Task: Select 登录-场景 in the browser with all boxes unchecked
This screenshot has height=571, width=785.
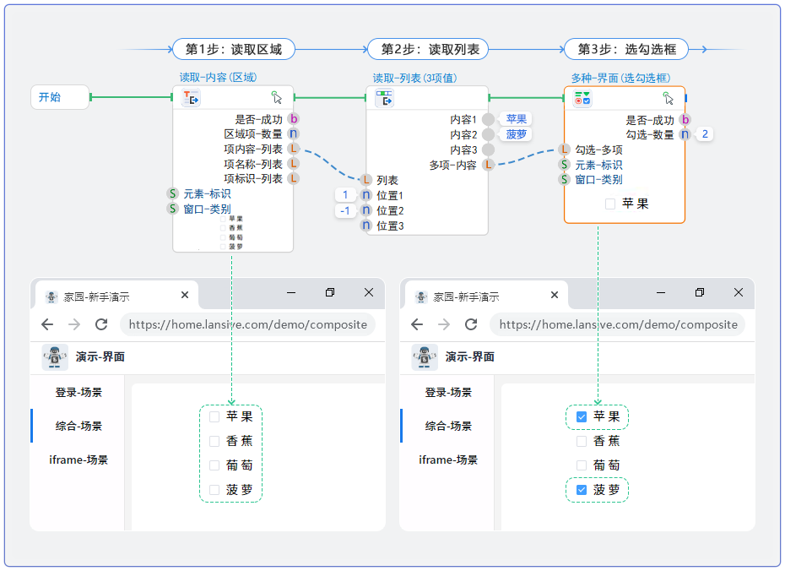Action: tap(78, 393)
